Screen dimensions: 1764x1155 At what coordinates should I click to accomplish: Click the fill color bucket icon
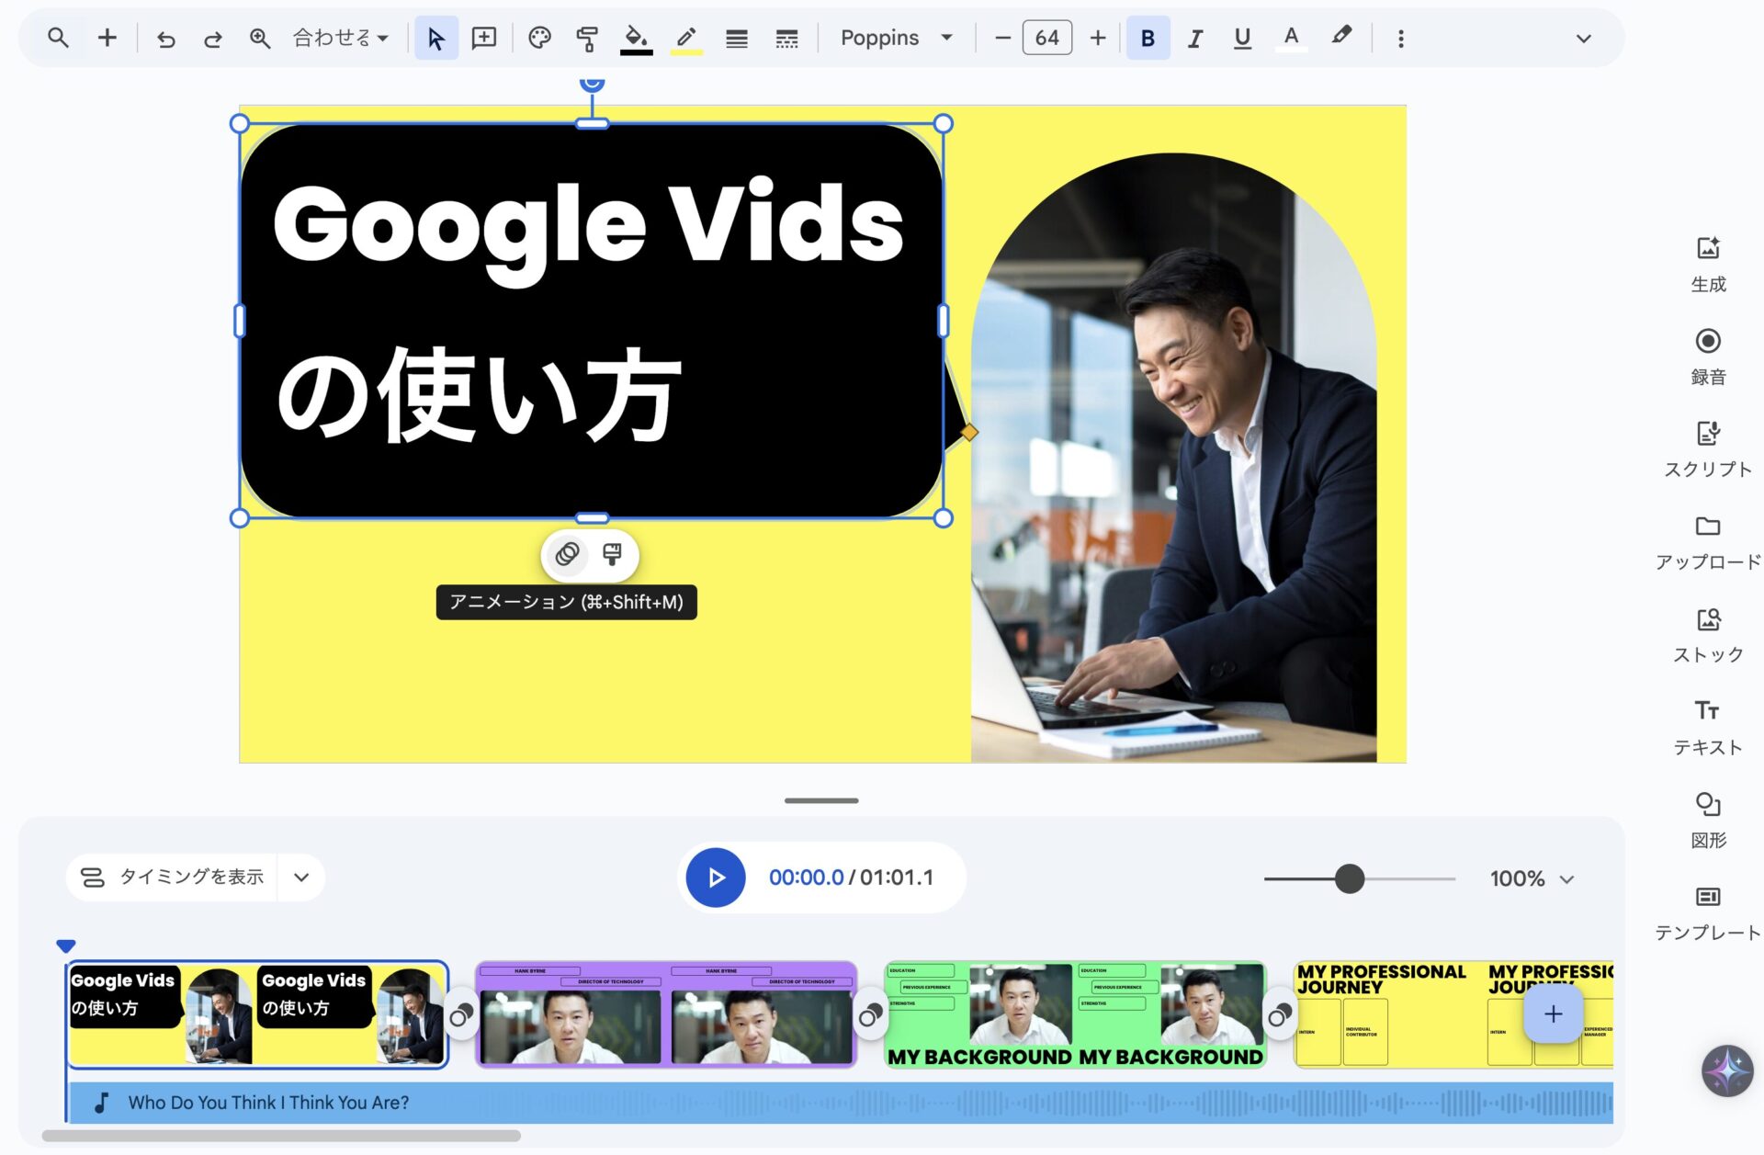(636, 39)
